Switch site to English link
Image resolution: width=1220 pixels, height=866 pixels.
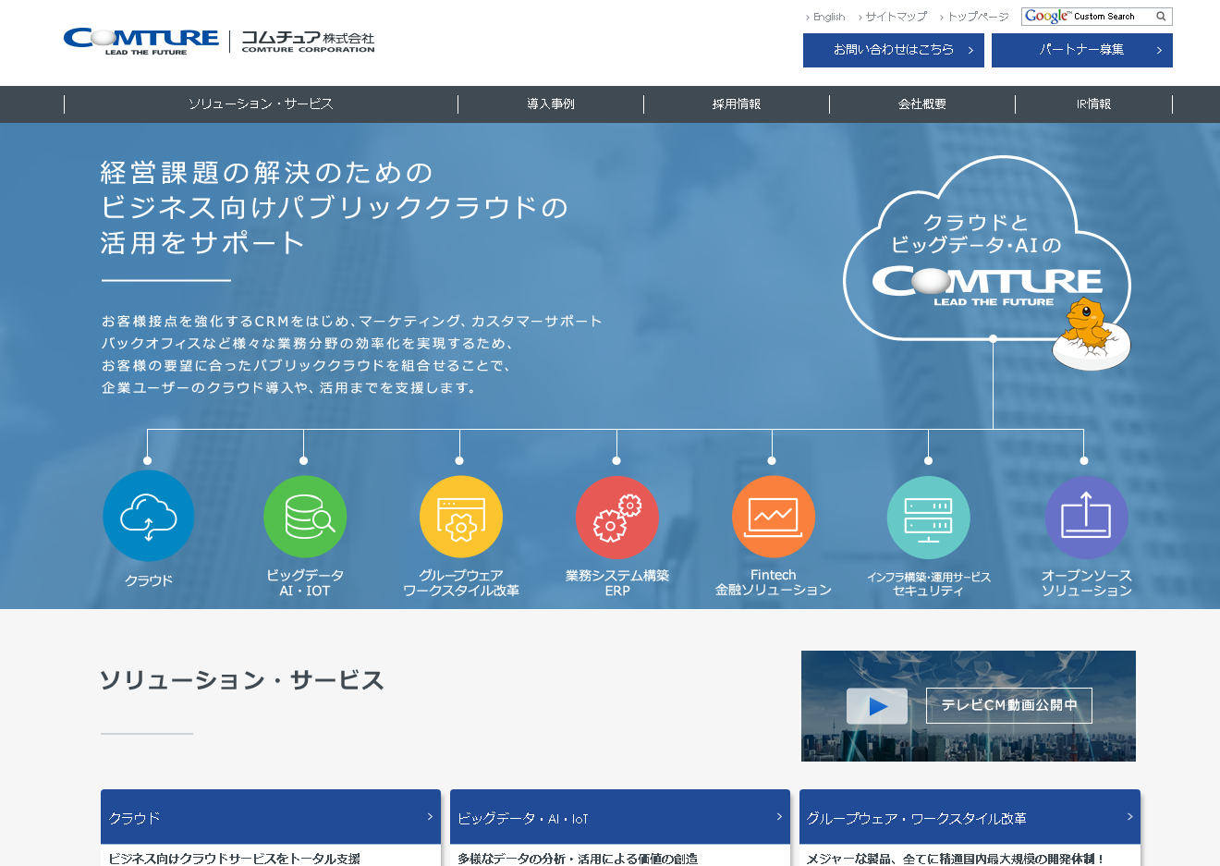pos(828,17)
